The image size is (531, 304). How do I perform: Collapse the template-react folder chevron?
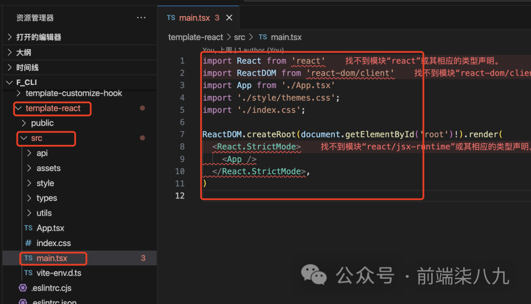pyautogui.click(x=19, y=108)
